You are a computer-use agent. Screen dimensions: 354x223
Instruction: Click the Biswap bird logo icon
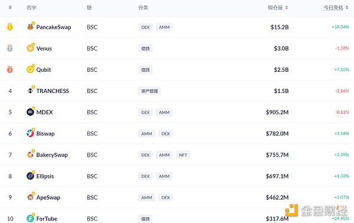[30, 134]
